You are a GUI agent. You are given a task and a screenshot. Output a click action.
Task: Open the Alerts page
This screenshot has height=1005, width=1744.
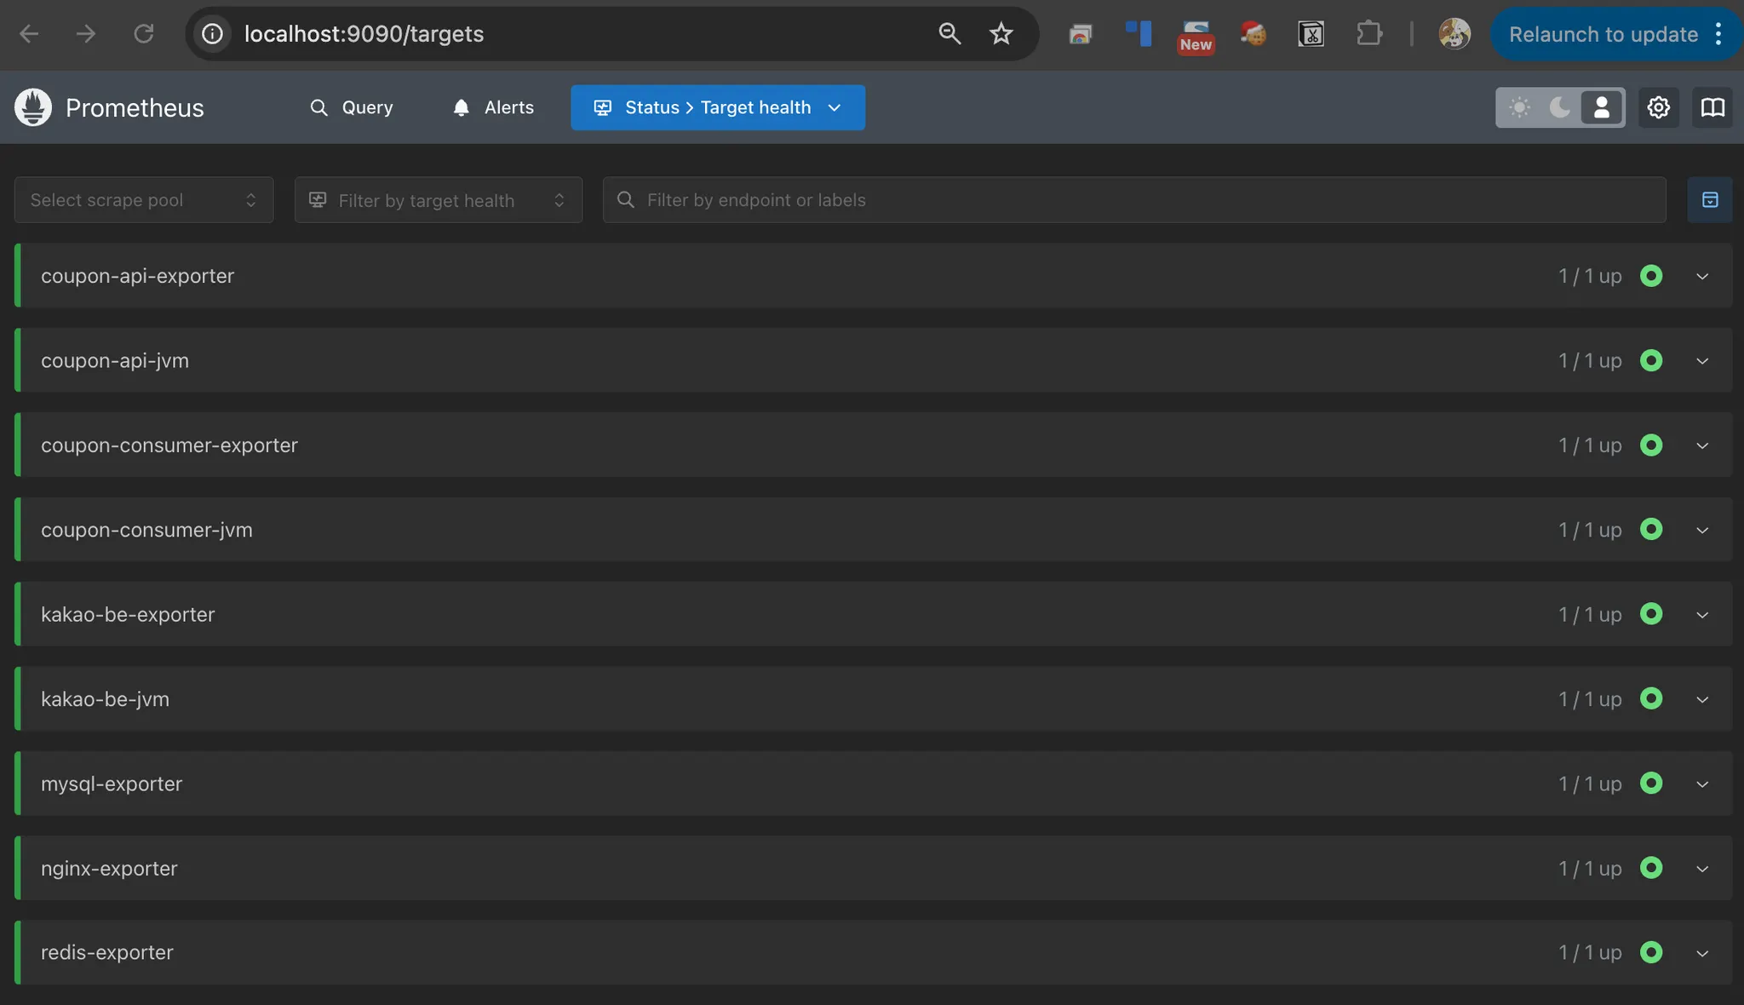(x=494, y=107)
